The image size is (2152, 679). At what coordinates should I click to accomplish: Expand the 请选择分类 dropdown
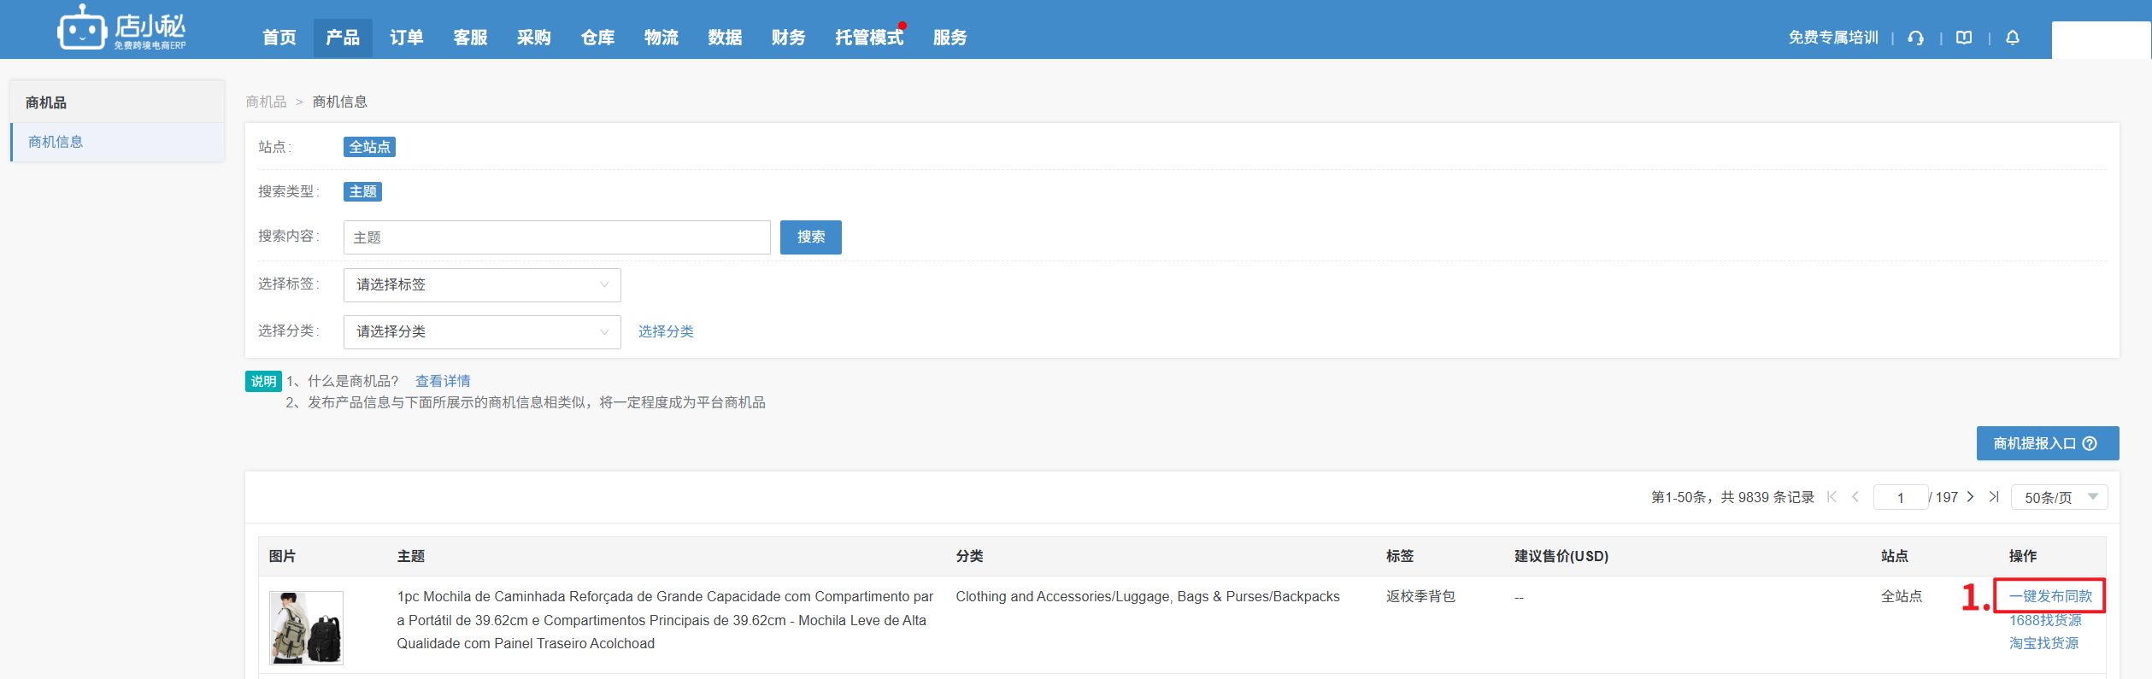pyautogui.click(x=482, y=331)
